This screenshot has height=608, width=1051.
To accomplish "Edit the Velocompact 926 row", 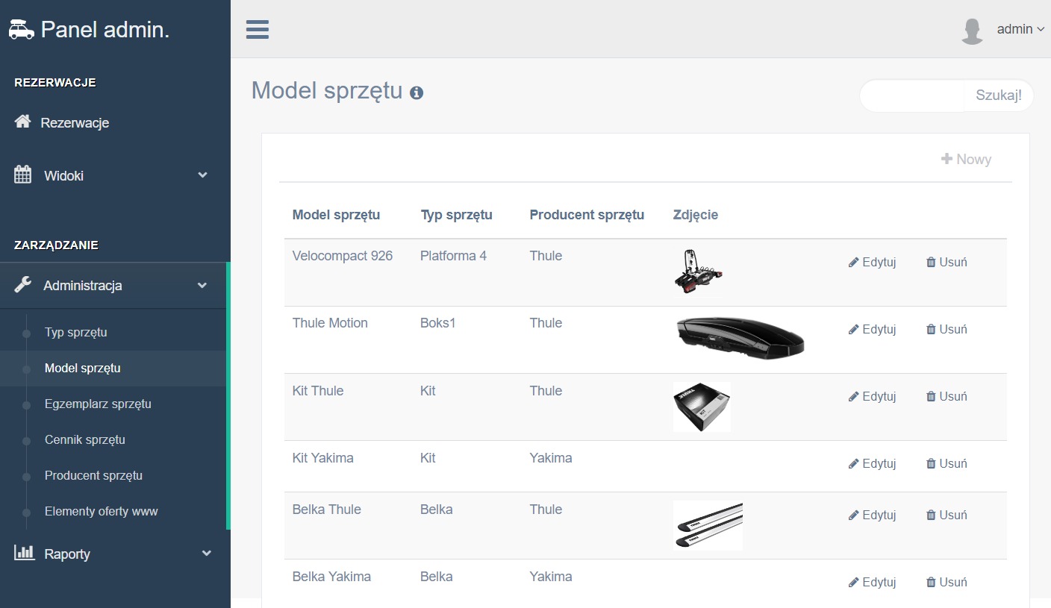I will coord(872,262).
